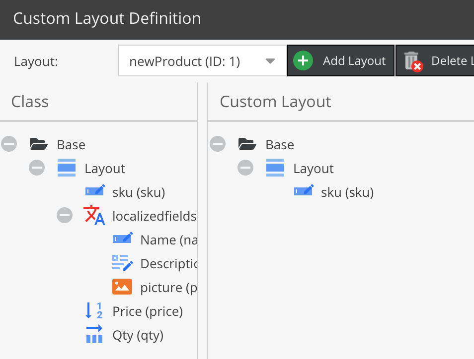The width and height of the screenshot is (474, 359).
Task: Open the Layout selection dropdown
Action: [270, 60]
